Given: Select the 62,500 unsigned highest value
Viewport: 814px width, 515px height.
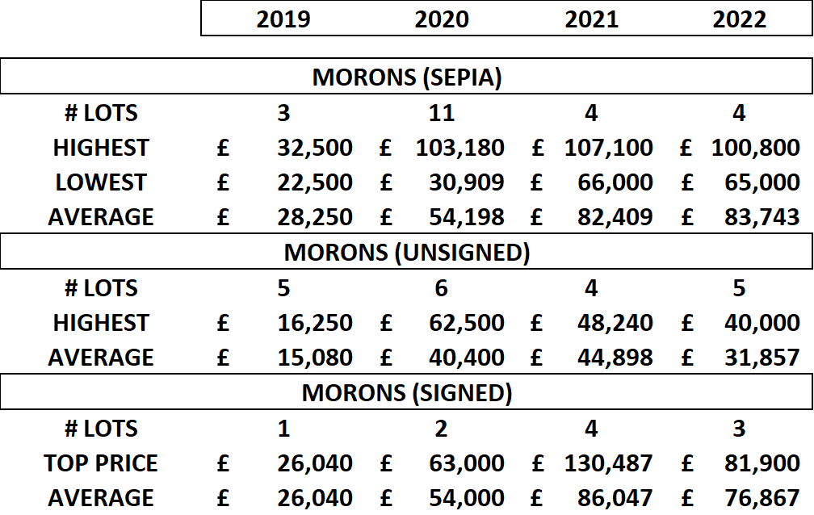Looking at the screenshot, I should click(x=466, y=322).
